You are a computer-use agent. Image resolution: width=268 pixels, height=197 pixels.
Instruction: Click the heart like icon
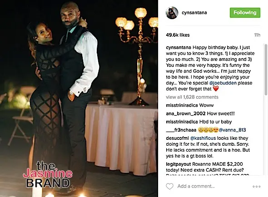click(169, 186)
